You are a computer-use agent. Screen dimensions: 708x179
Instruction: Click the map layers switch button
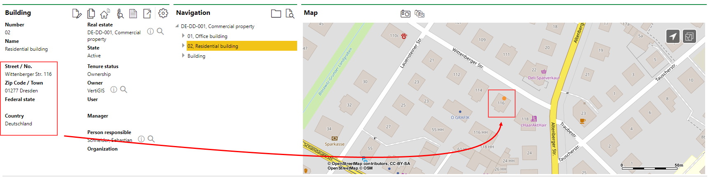(x=689, y=36)
